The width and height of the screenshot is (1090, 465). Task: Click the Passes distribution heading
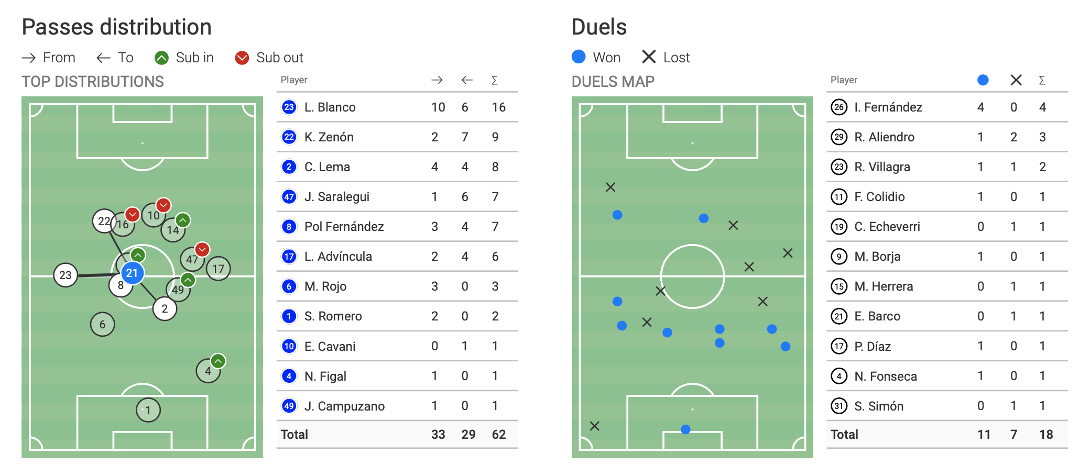pos(117,27)
